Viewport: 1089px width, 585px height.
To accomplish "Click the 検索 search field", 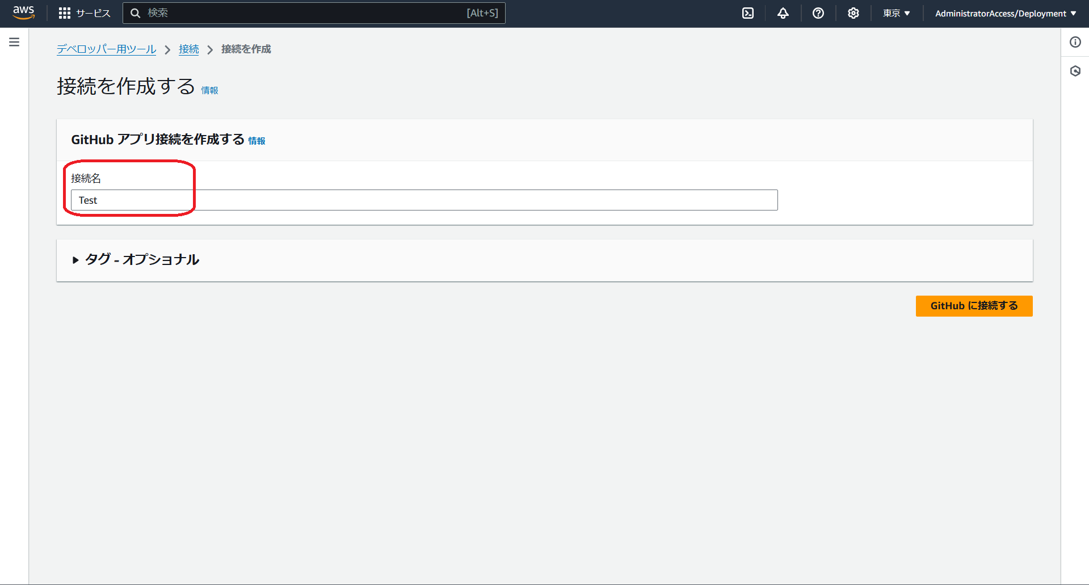I will coord(314,13).
